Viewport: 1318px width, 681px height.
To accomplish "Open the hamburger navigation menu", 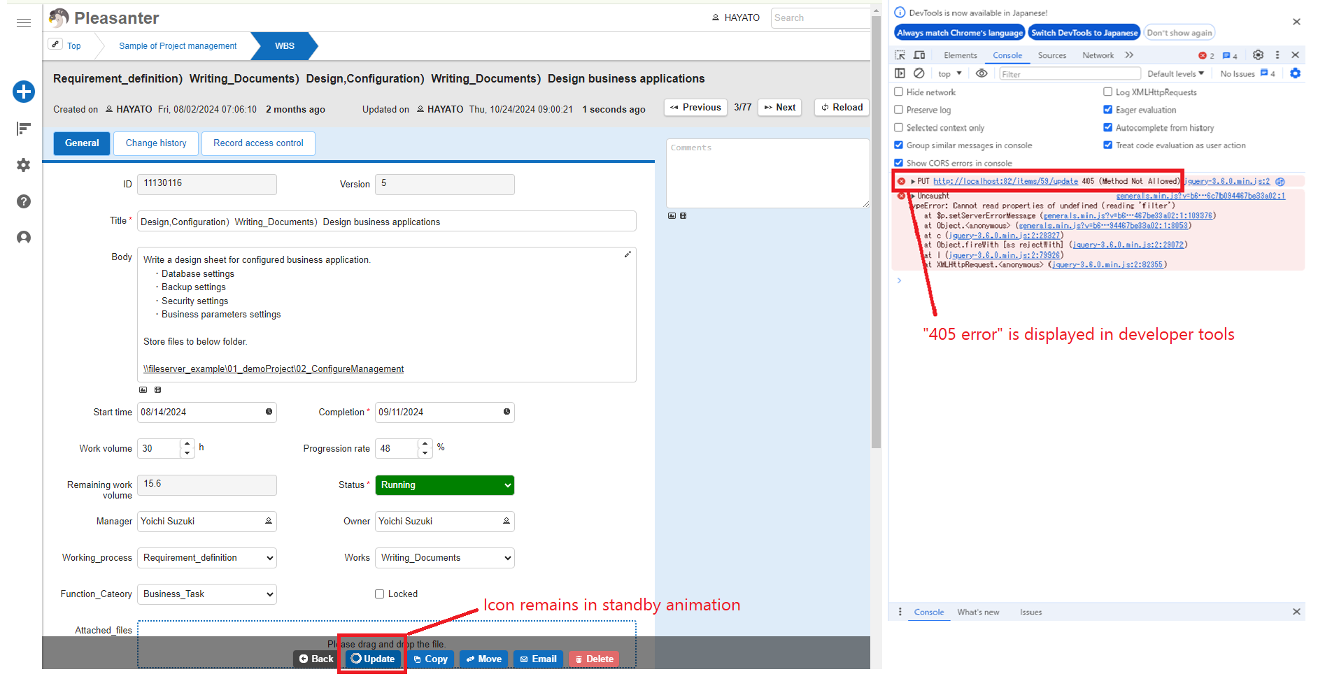I will [24, 22].
